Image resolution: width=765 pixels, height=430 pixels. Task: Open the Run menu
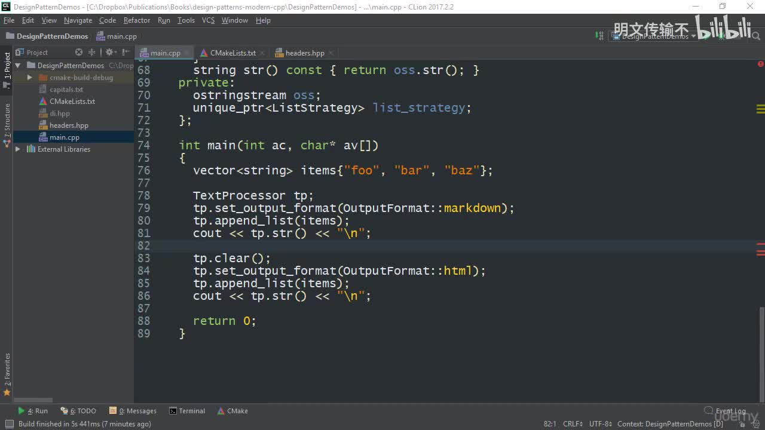(164, 20)
